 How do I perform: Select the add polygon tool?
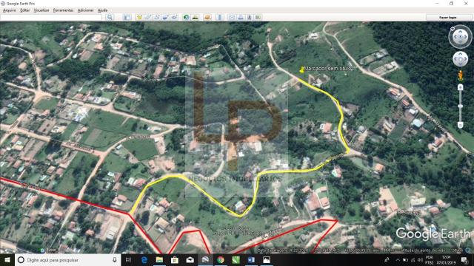coord(148,18)
